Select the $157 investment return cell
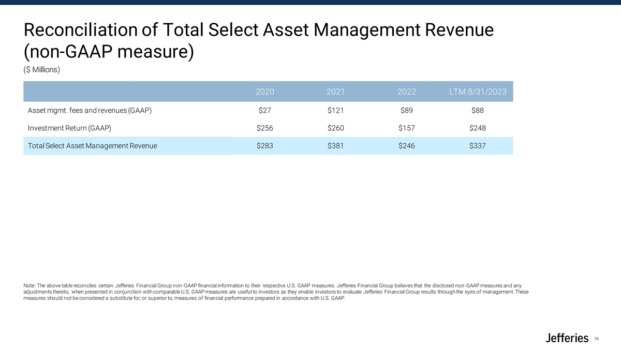Screen dimensions: 621x349 tap(407, 128)
